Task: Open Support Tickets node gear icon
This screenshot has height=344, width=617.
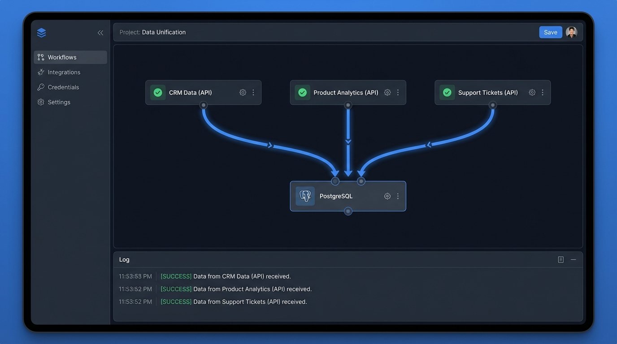Action: pyautogui.click(x=532, y=93)
